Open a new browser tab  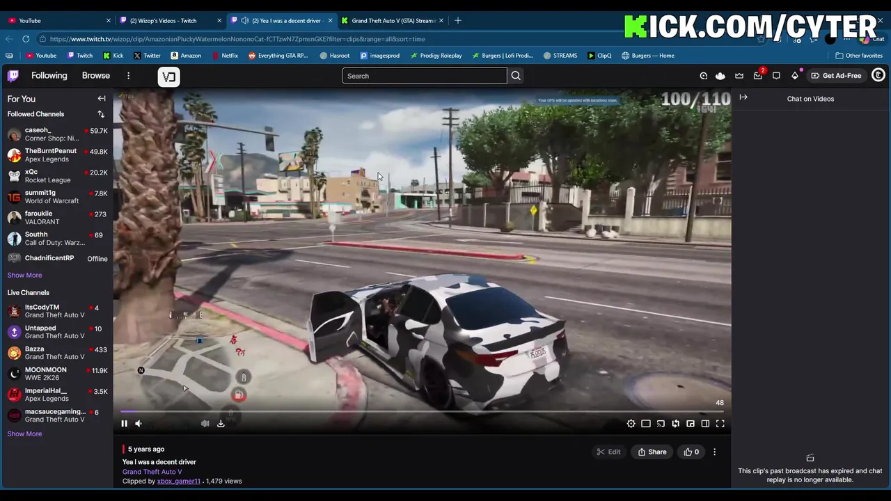pos(457,20)
